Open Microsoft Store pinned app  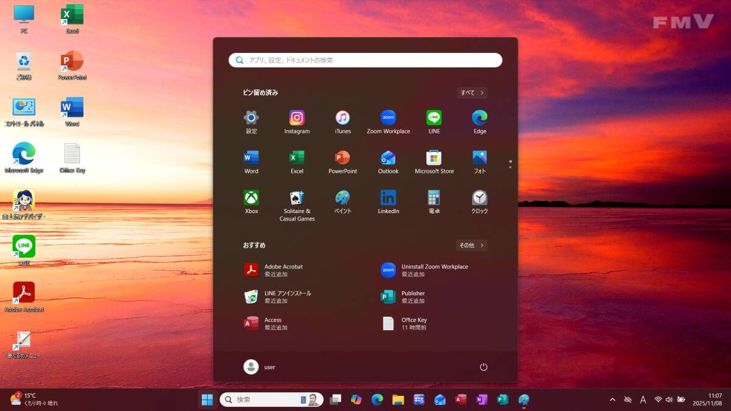pyautogui.click(x=434, y=162)
